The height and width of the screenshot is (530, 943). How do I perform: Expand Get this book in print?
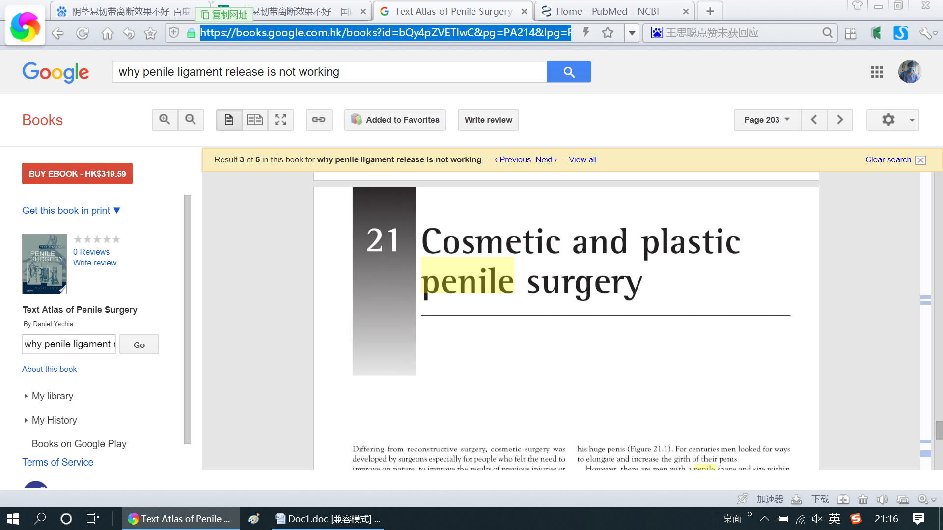[x=71, y=211]
